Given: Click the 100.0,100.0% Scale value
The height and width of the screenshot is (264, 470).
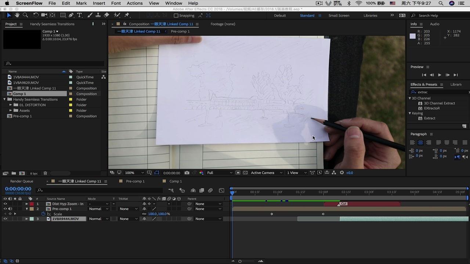Looking at the screenshot, I should point(159,214).
